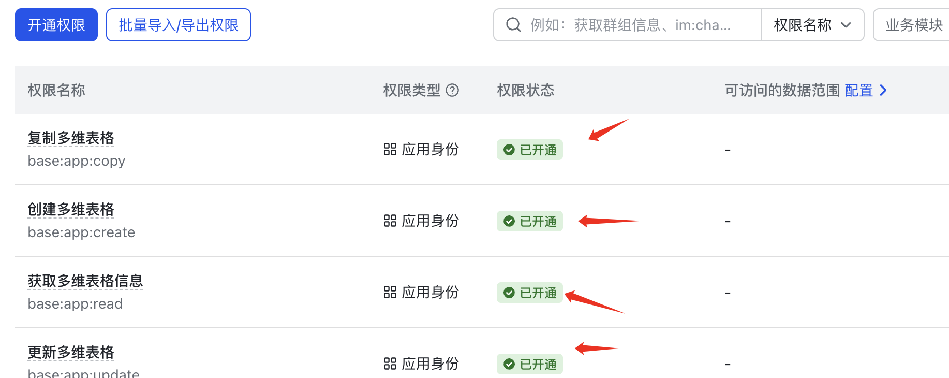The height and width of the screenshot is (378, 949).
Task: Select the 获取多维表格信息 permission name
Action: point(85,281)
